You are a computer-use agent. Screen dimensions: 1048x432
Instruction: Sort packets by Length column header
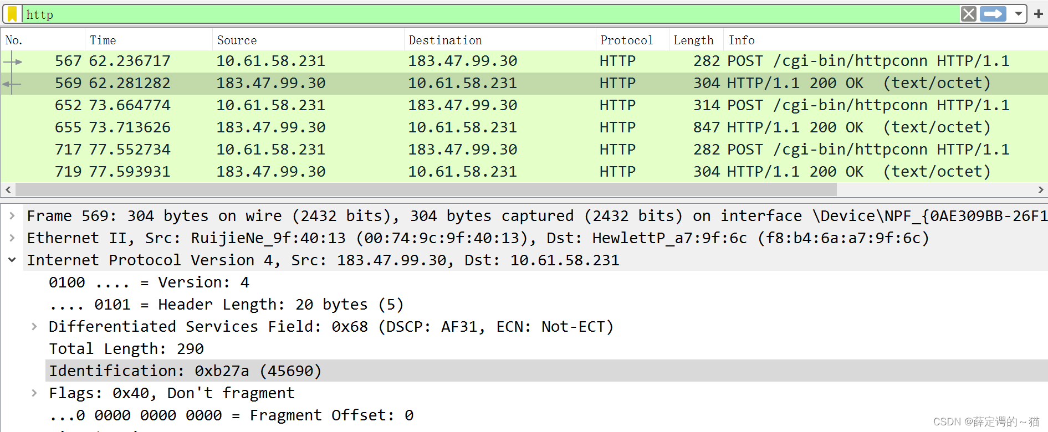tap(696, 40)
